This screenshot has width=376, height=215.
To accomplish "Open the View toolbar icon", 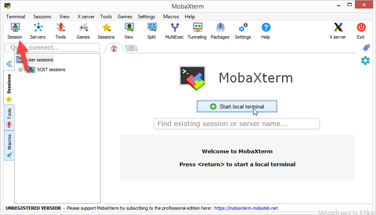I will coord(129,31).
